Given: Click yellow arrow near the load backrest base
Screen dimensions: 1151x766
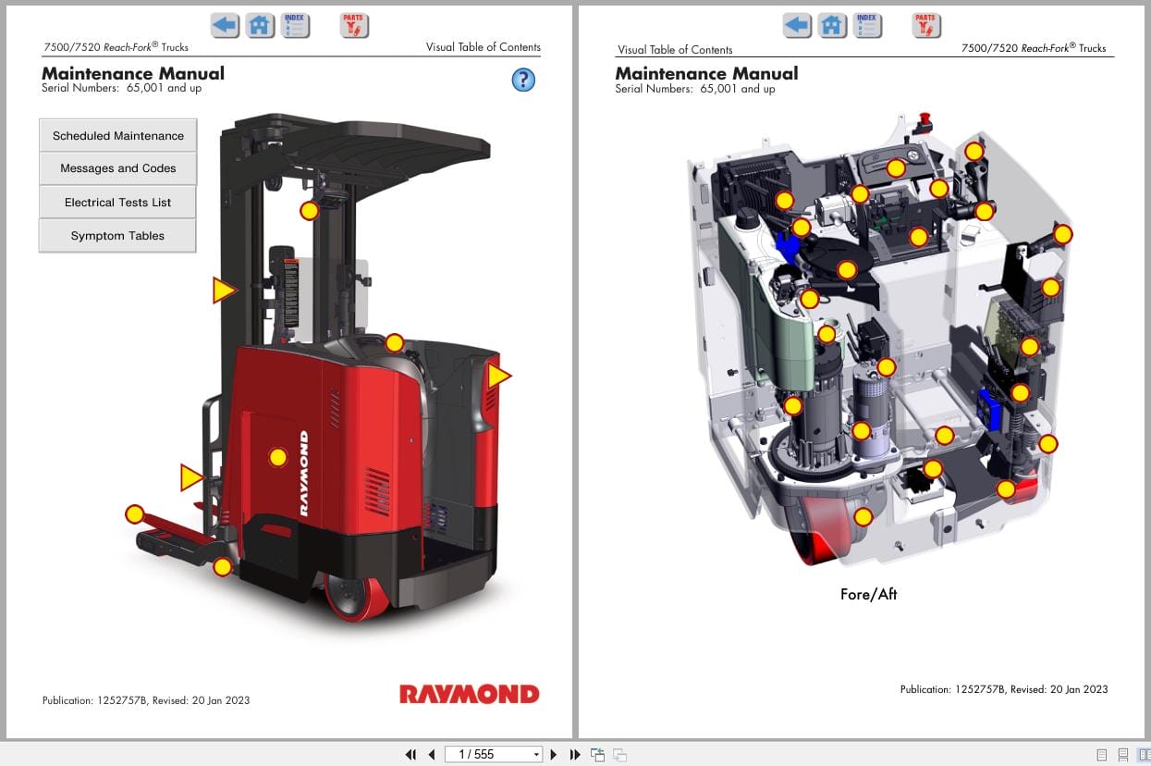Looking at the screenshot, I should 190,477.
